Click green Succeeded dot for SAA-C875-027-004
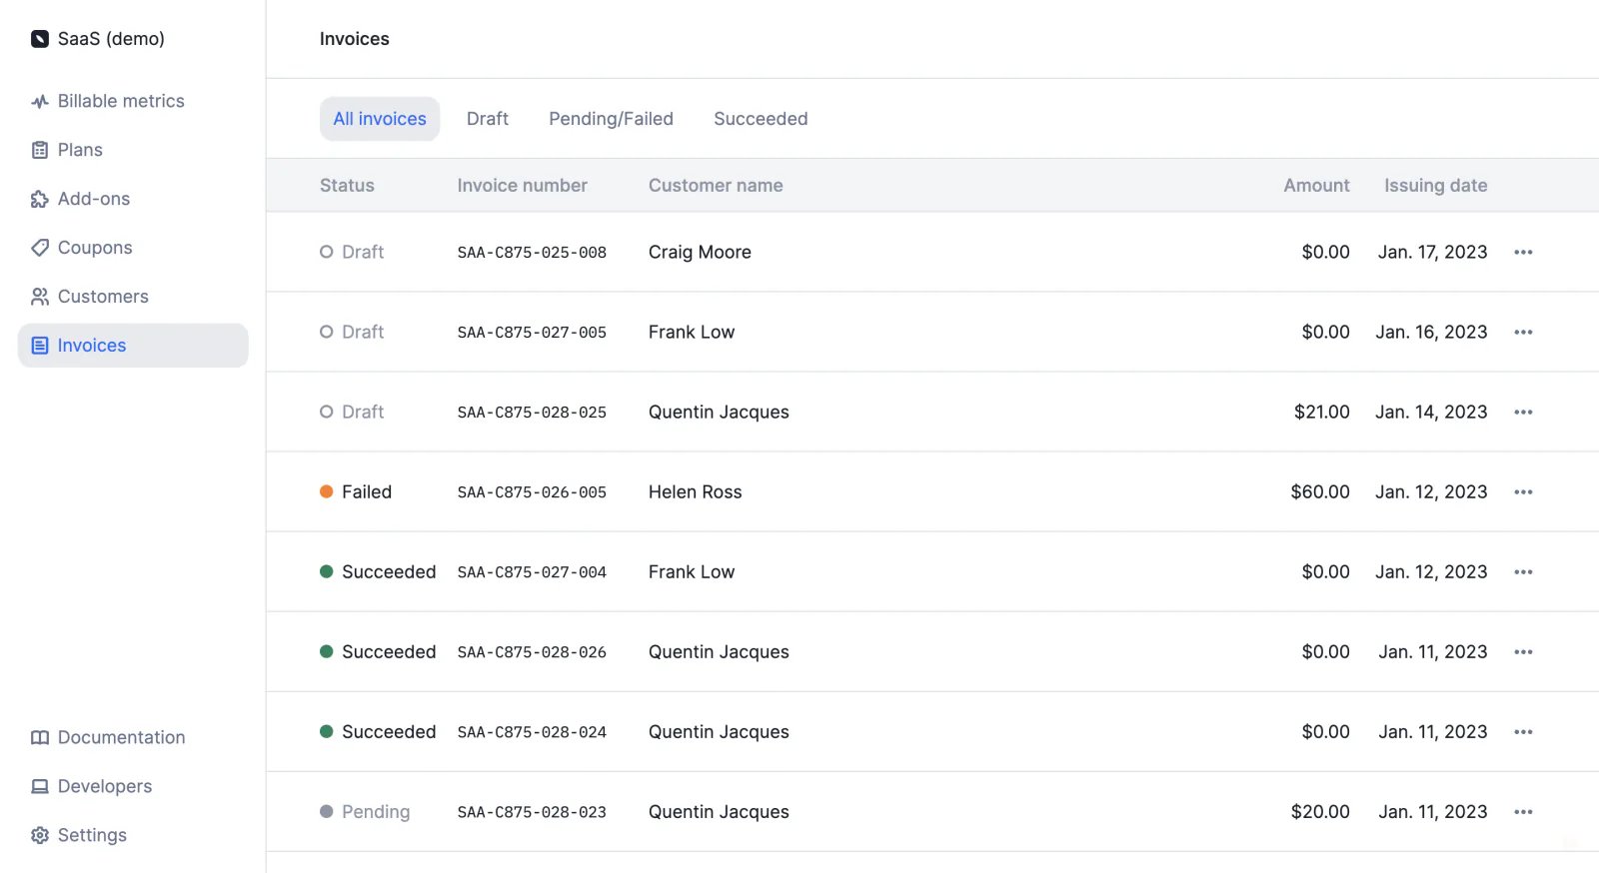Image resolution: width=1599 pixels, height=873 pixels. tap(326, 571)
